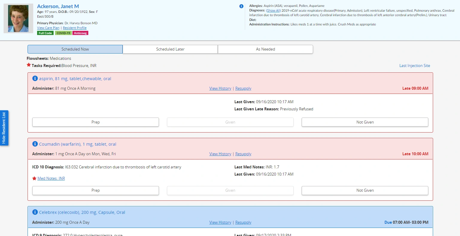Select the Anticoag alert badge
Image resolution: width=460 pixels, height=236 pixels.
point(80,33)
